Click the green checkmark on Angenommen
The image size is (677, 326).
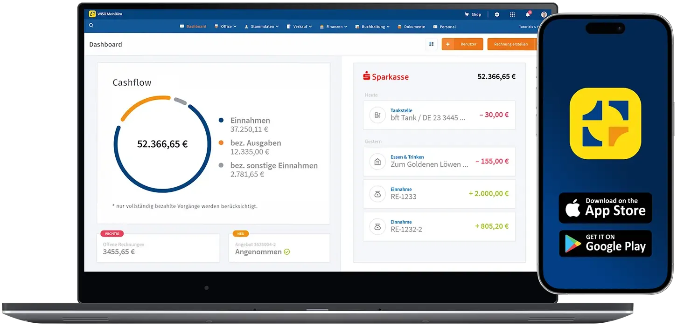286,251
